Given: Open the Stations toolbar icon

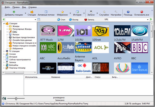Looking at the screenshot, I should pyautogui.click(x=32, y=12).
